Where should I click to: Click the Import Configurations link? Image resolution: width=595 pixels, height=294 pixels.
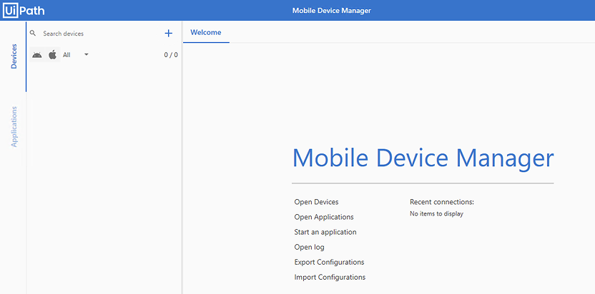(330, 278)
